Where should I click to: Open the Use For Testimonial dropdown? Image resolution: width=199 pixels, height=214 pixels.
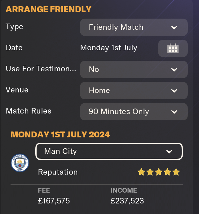coord(134,69)
